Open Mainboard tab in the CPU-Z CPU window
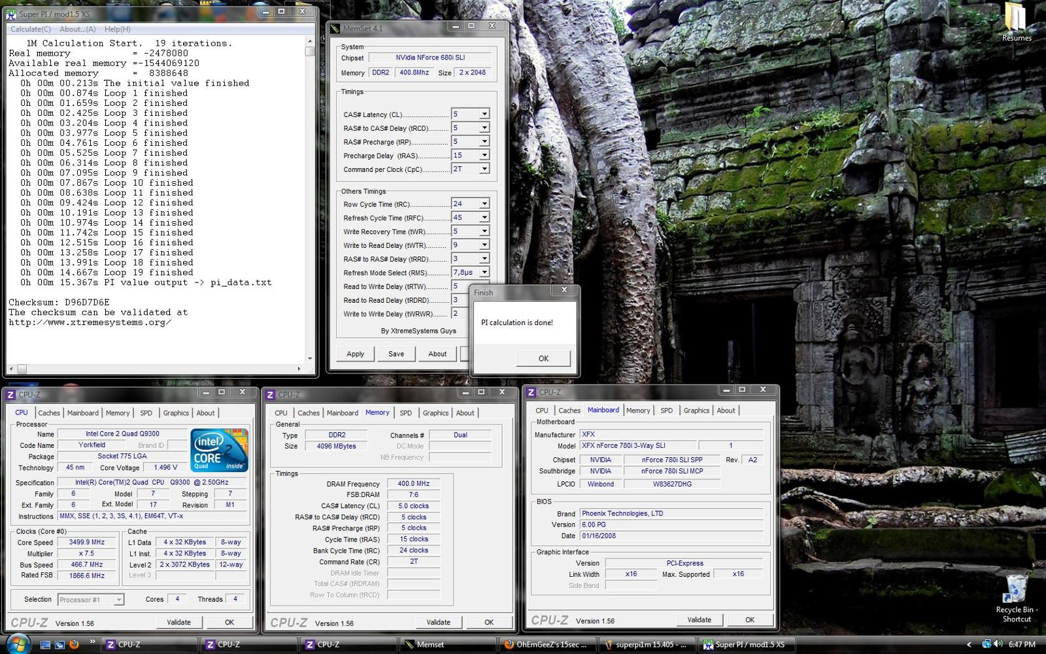Screen dimensions: 1046x654 point(83,413)
